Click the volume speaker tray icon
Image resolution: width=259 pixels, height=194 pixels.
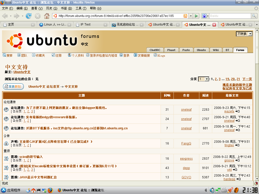click(212, 190)
